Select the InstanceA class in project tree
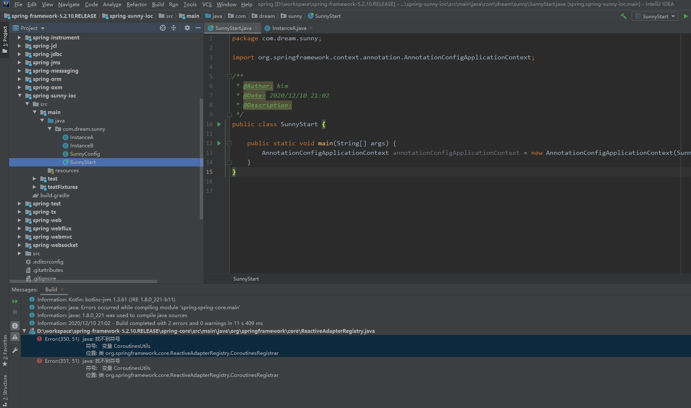The image size is (691, 408). pos(81,137)
